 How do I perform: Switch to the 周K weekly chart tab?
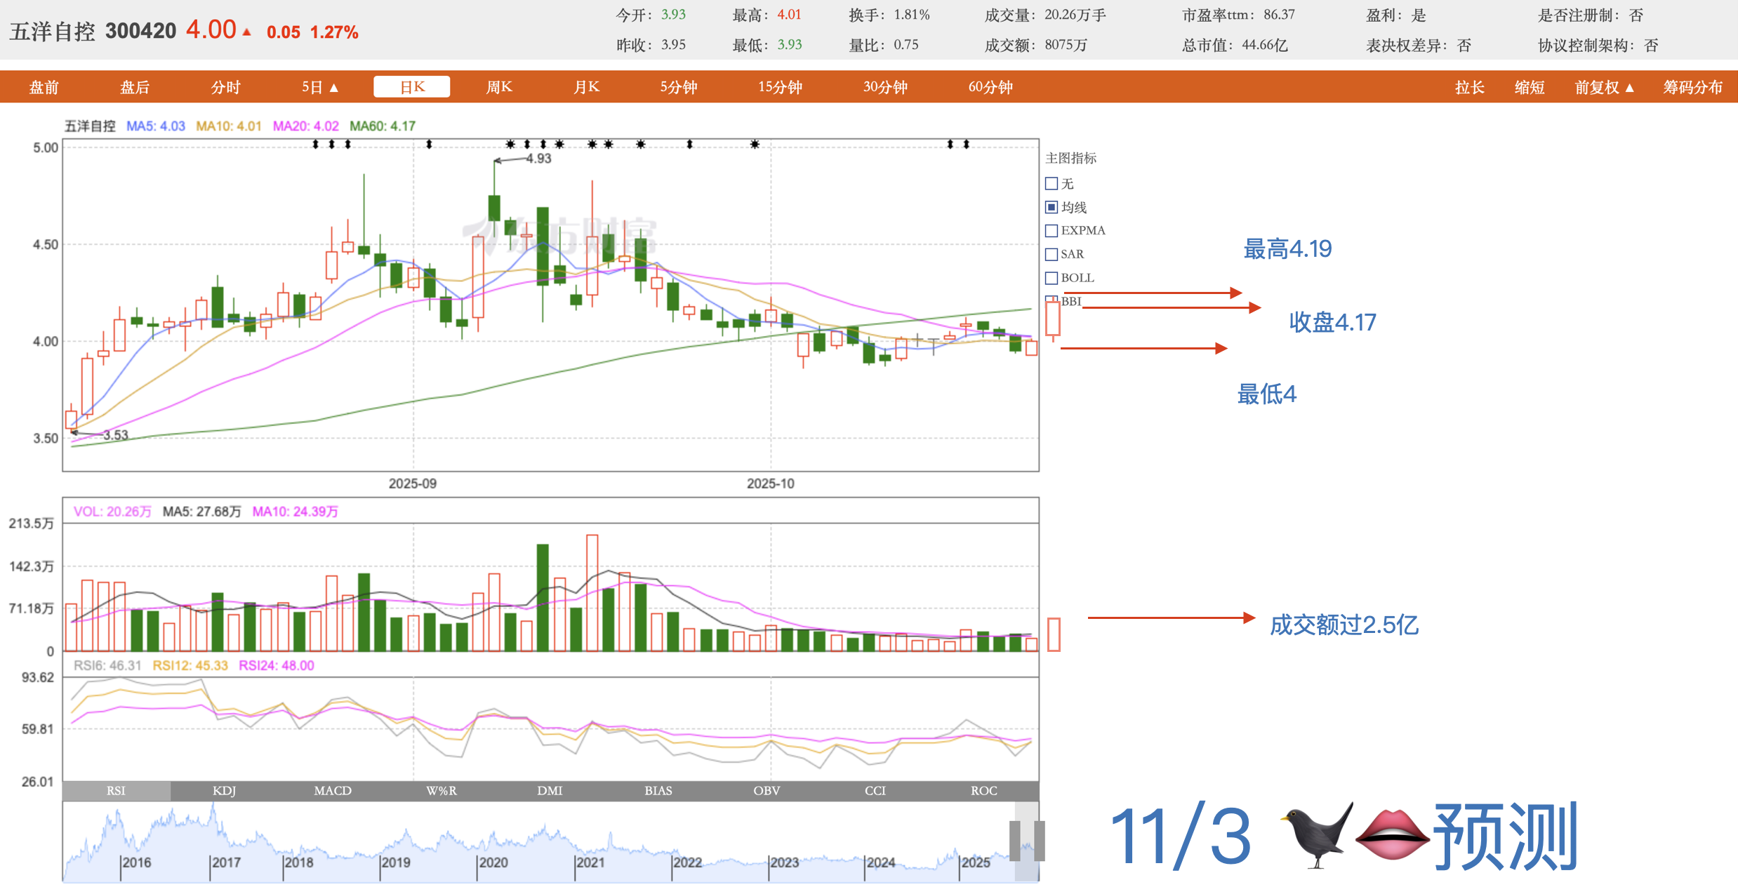(499, 87)
